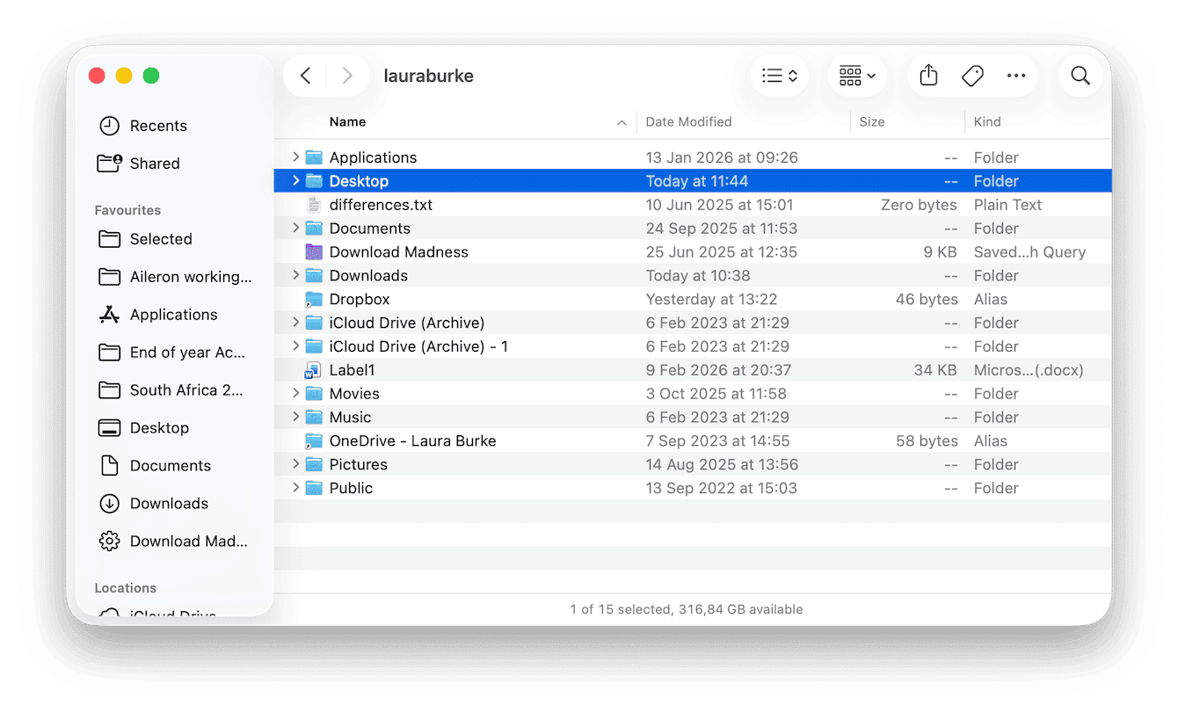This screenshot has height=713, width=1178.
Task: Click the back navigation arrow
Action: pyautogui.click(x=305, y=76)
